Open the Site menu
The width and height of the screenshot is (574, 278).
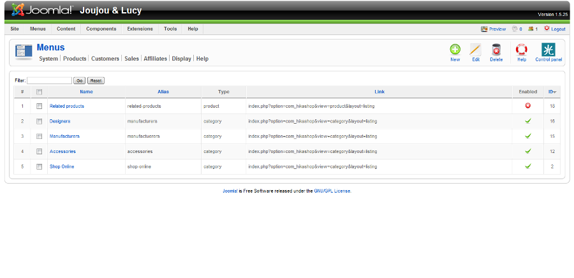tap(15, 29)
